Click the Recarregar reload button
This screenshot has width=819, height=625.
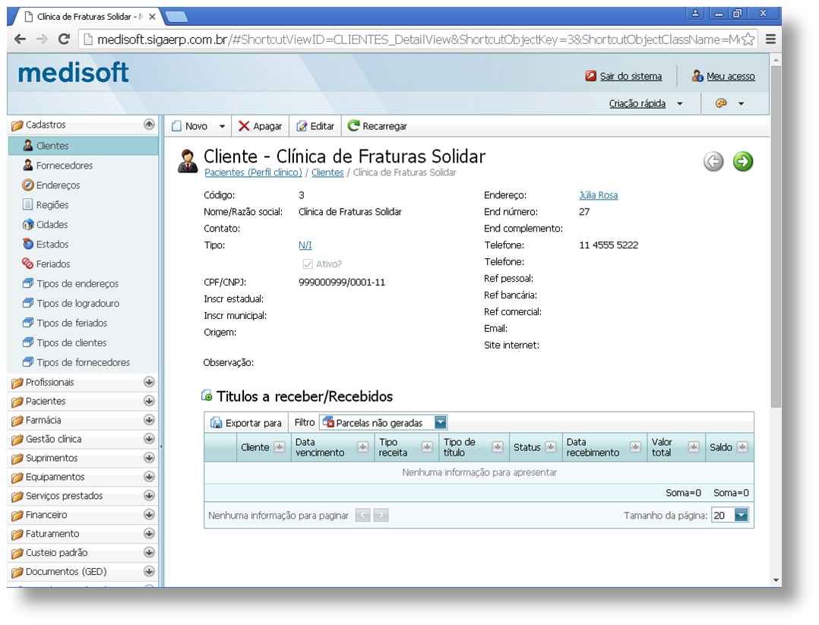click(377, 126)
